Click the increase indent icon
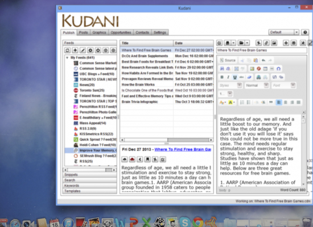The height and width of the screenshot is (227, 313). tap(263, 102)
